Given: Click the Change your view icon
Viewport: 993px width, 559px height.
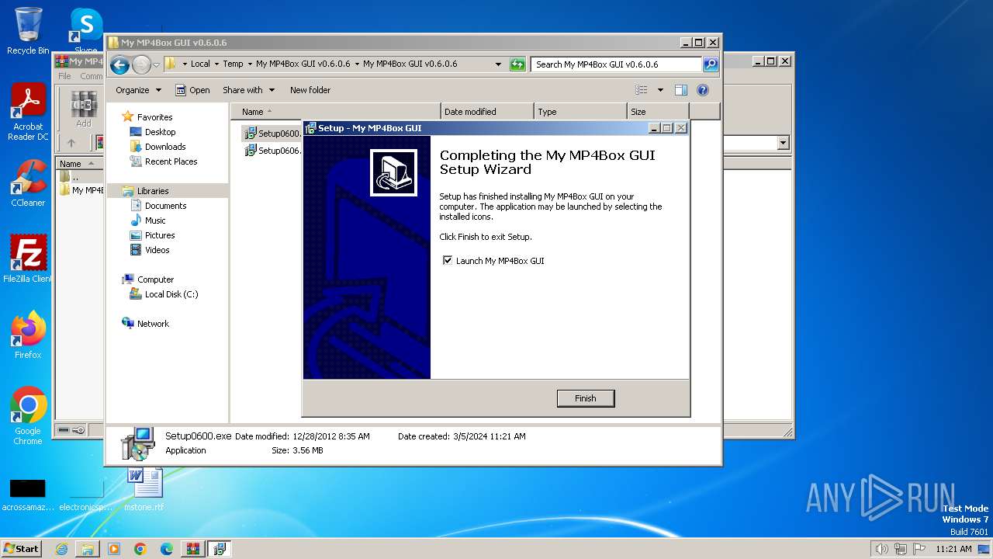Looking at the screenshot, I should pyautogui.click(x=642, y=90).
